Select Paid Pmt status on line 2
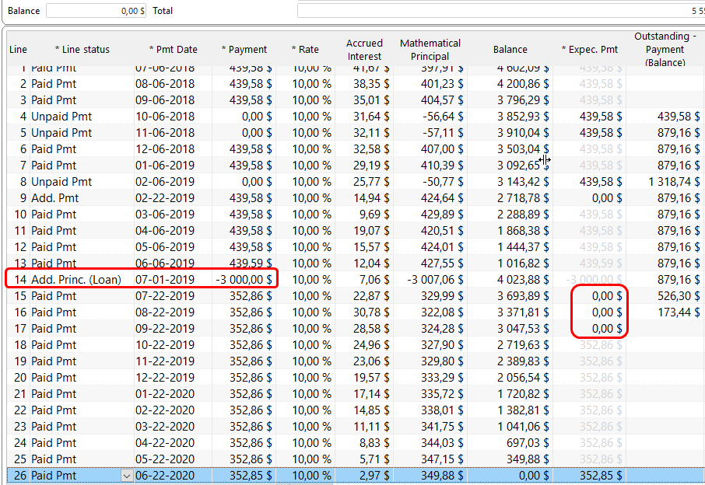This screenshot has width=705, height=485. pyautogui.click(x=54, y=84)
